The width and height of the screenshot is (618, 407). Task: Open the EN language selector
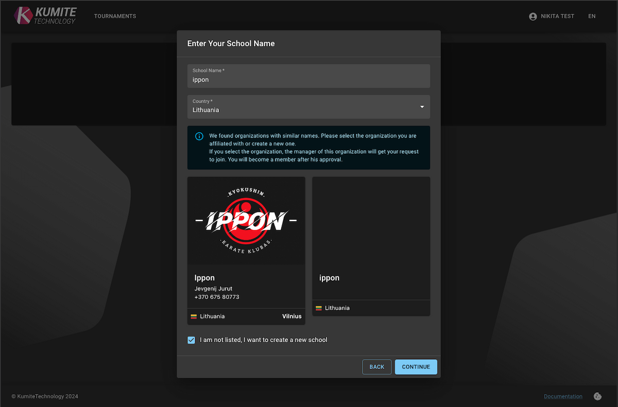pos(592,16)
